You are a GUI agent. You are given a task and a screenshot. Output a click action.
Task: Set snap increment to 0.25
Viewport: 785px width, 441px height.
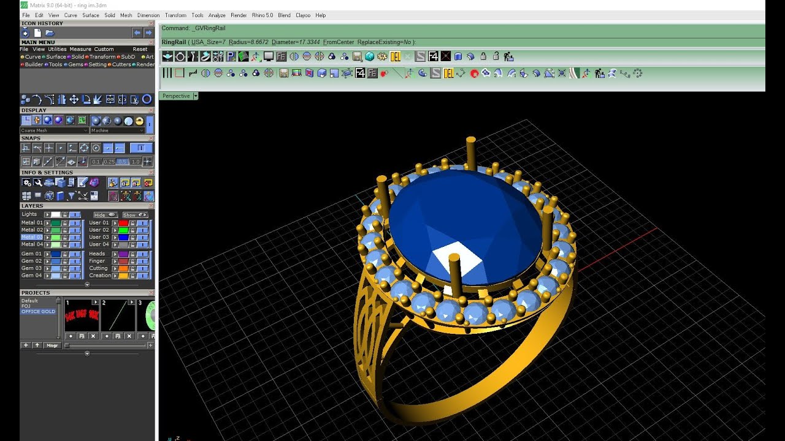click(110, 162)
